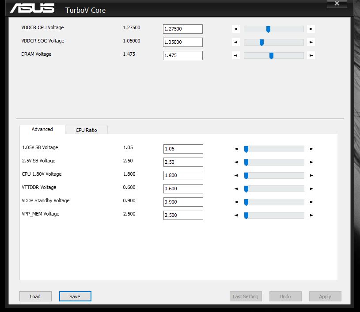Open the CPU Ratio tab

point(86,130)
